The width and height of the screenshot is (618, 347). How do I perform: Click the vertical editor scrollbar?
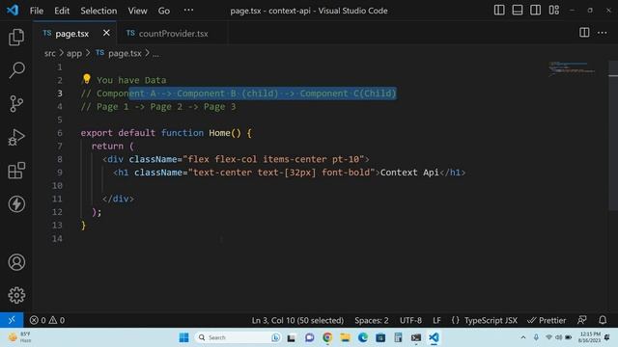[x=613, y=136]
